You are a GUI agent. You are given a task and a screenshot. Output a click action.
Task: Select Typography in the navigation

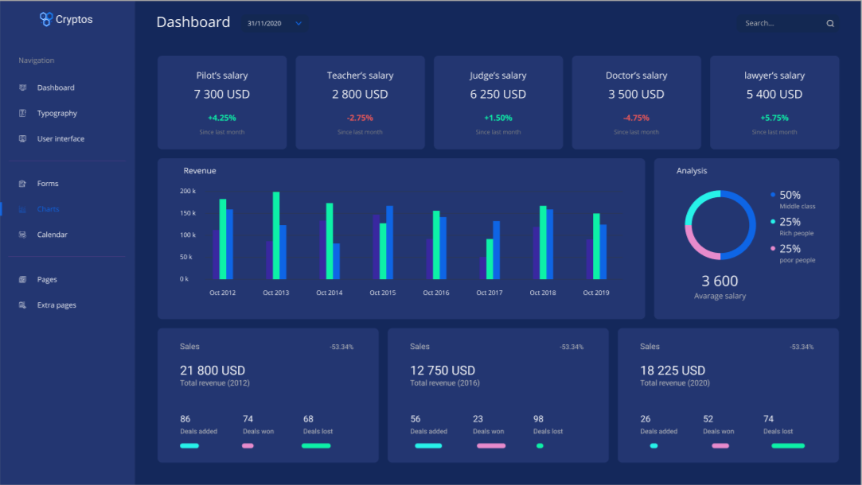point(57,113)
